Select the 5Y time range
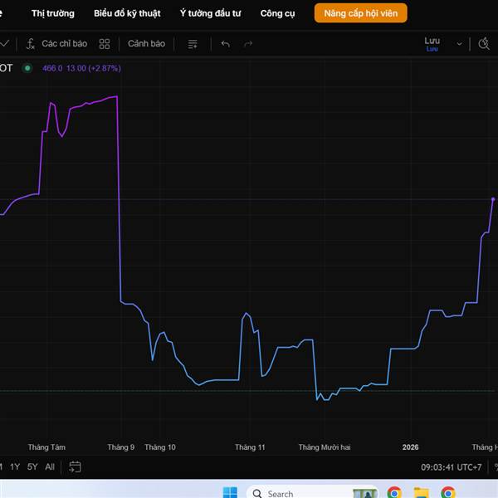Image resolution: width=498 pixels, height=498 pixels. pyautogui.click(x=32, y=466)
